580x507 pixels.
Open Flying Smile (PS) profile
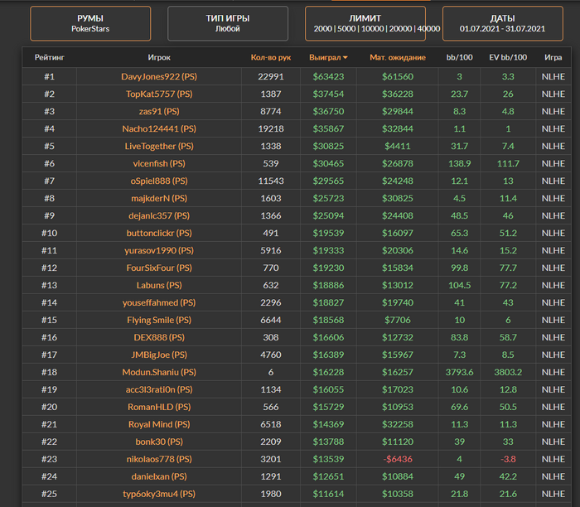coord(158,320)
